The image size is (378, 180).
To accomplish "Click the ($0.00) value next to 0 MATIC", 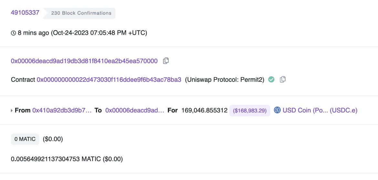I will point(53,139).
